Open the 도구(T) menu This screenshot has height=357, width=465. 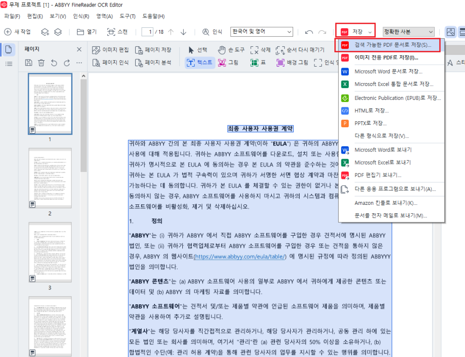click(x=128, y=16)
